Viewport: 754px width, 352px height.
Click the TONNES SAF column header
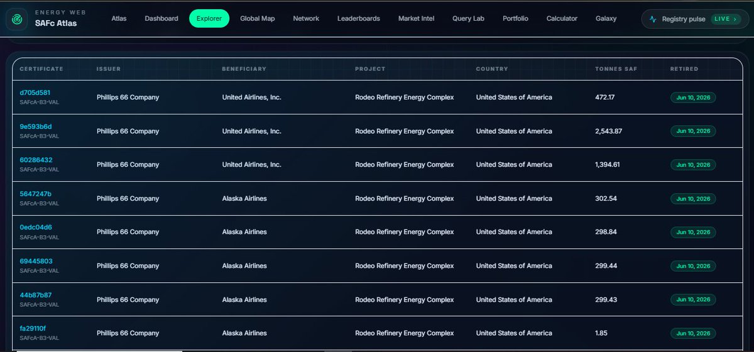coord(616,69)
